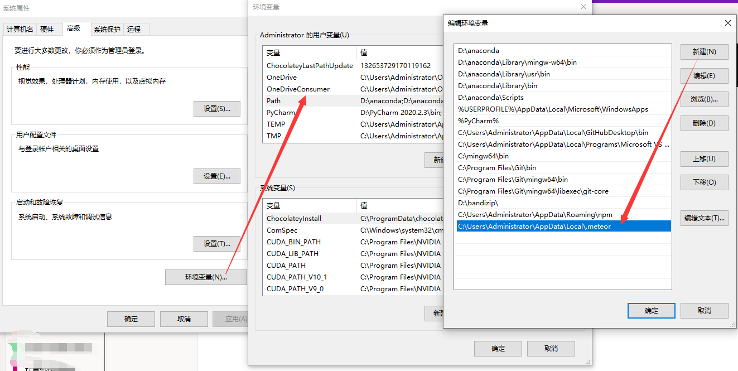This screenshot has width=738, height=371.
Task: Confirm the edit dialog with 确定
Action: click(x=651, y=310)
